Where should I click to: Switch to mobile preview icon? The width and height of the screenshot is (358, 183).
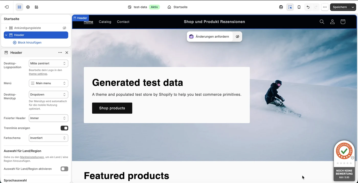coord(299,7)
